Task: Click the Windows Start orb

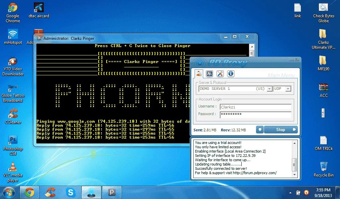Action: (x=9, y=192)
